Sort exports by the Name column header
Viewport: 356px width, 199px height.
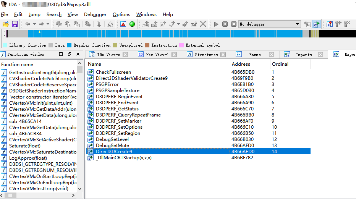pyautogui.click(x=159, y=64)
